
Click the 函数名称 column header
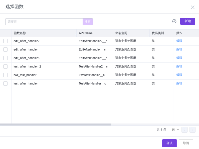(20, 33)
